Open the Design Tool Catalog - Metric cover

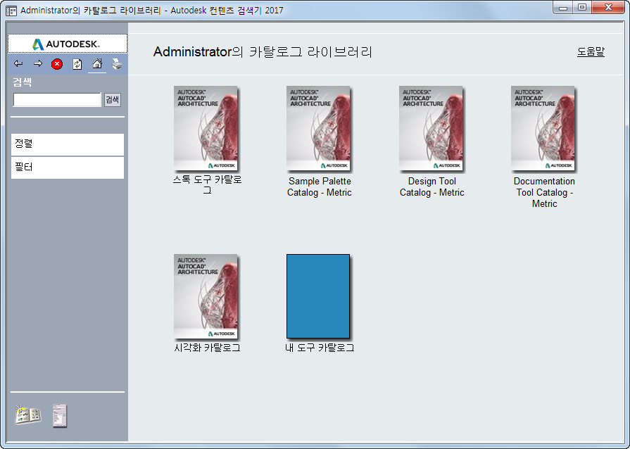(431, 129)
